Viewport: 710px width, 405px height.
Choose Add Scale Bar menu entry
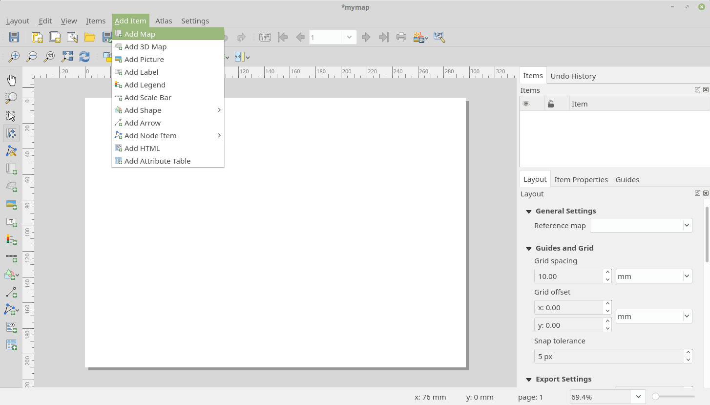168,97
